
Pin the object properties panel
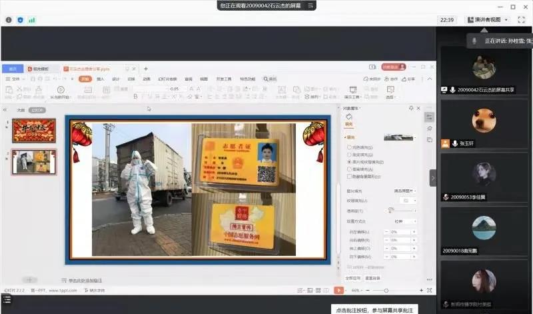[x=412, y=108]
